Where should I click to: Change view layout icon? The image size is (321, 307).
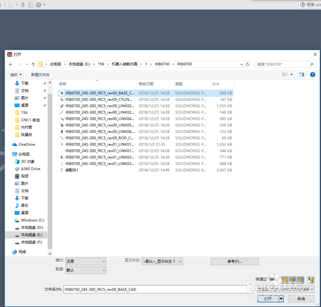[x=285, y=75]
